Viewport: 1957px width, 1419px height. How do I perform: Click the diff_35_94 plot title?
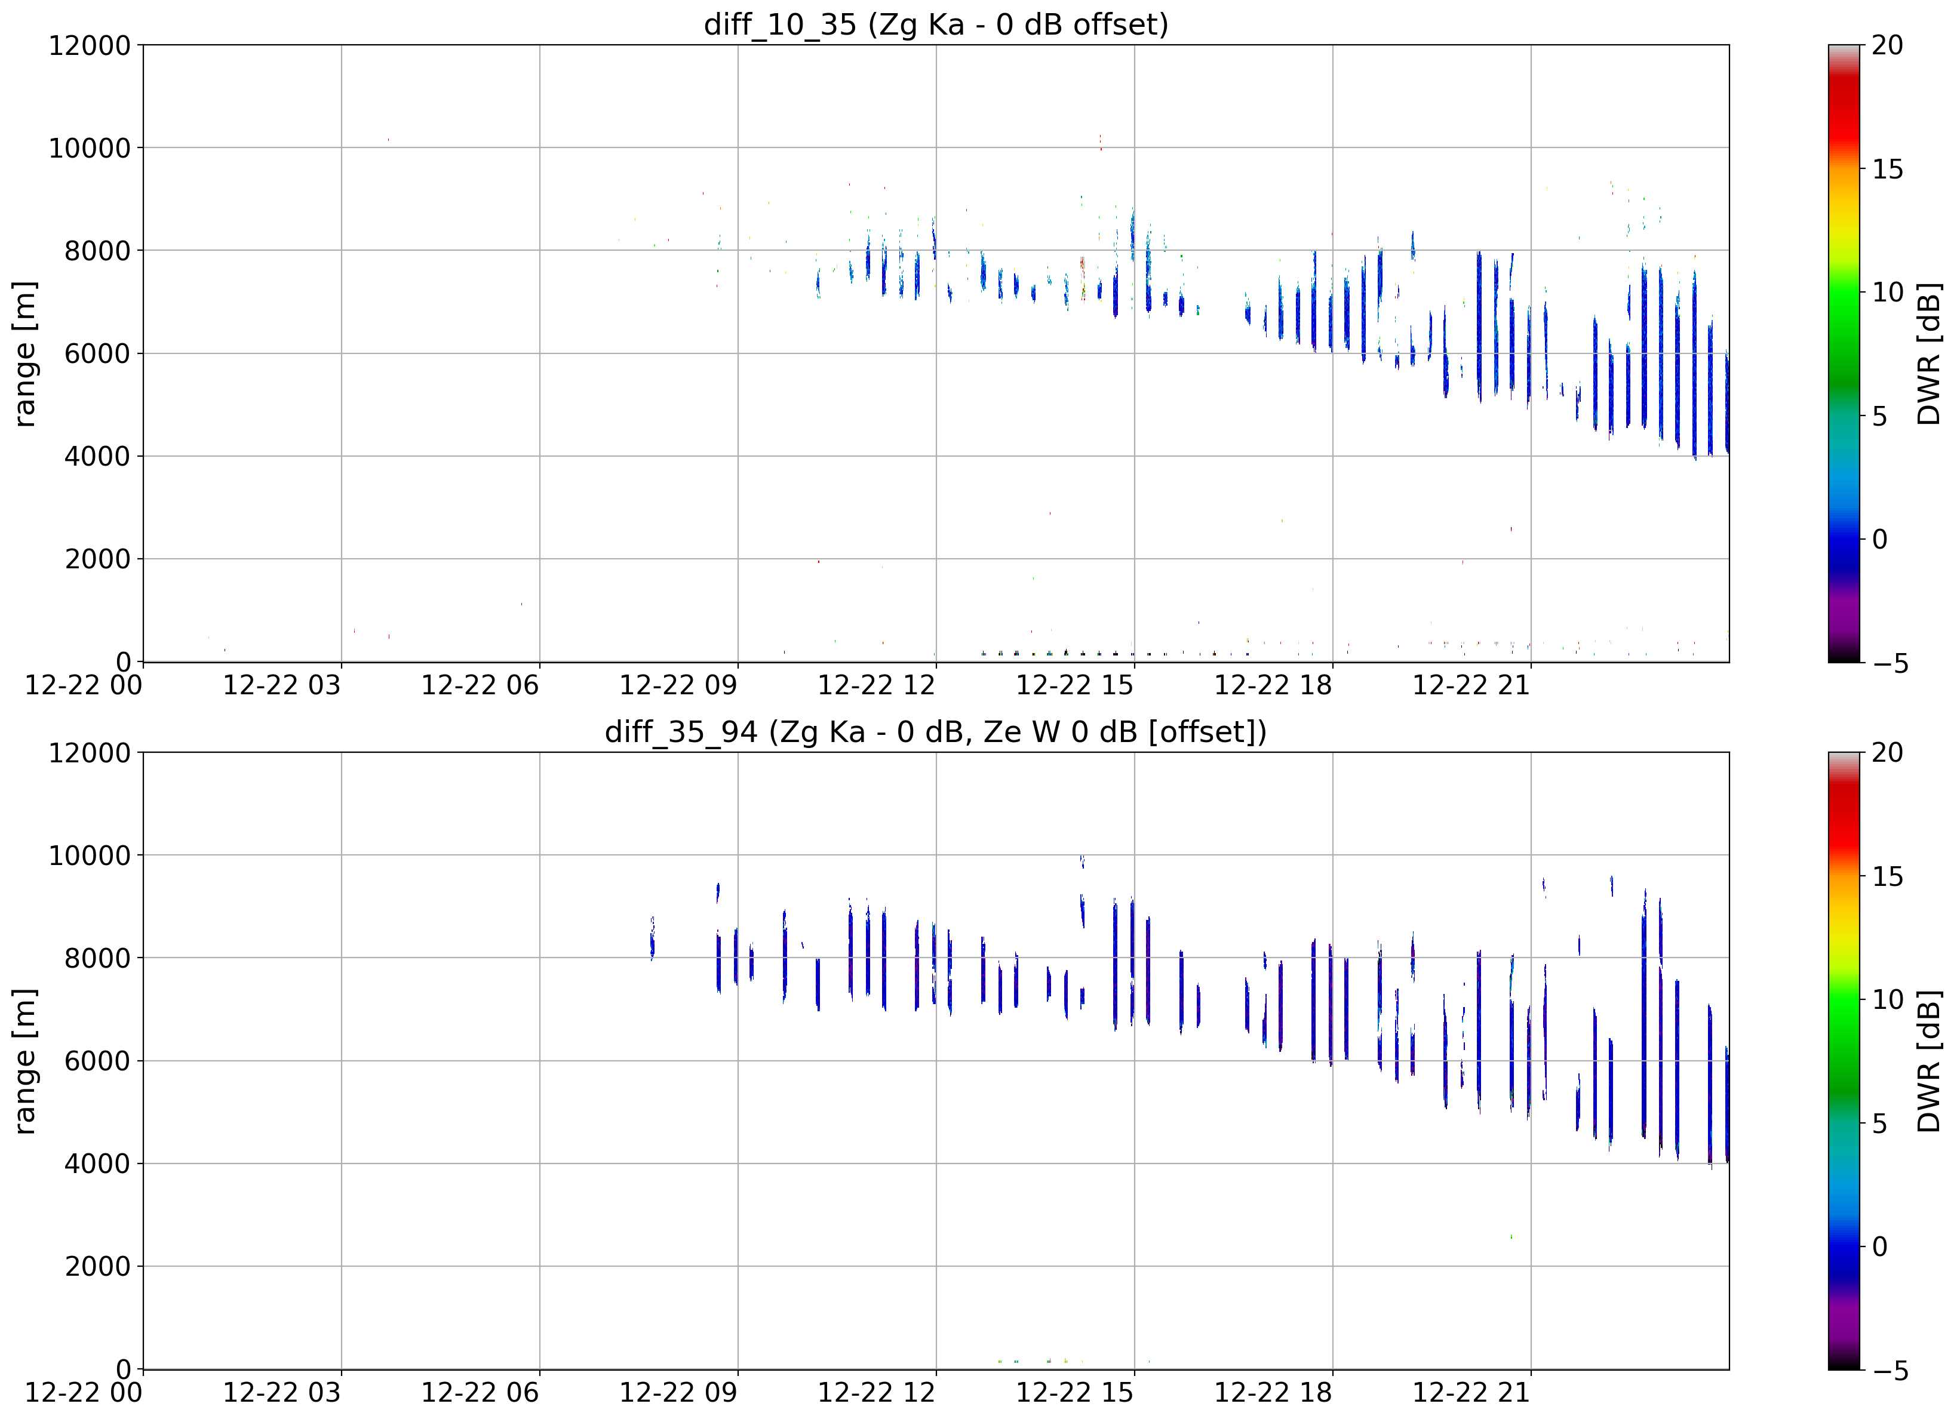click(x=936, y=731)
